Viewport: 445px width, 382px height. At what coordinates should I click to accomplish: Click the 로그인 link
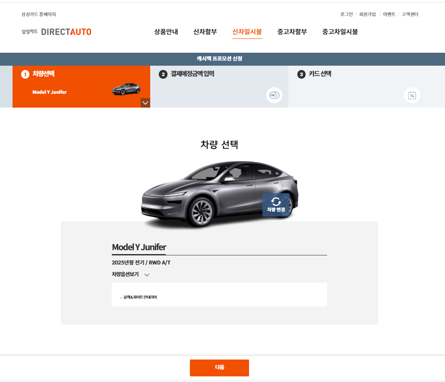[x=347, y=14]
